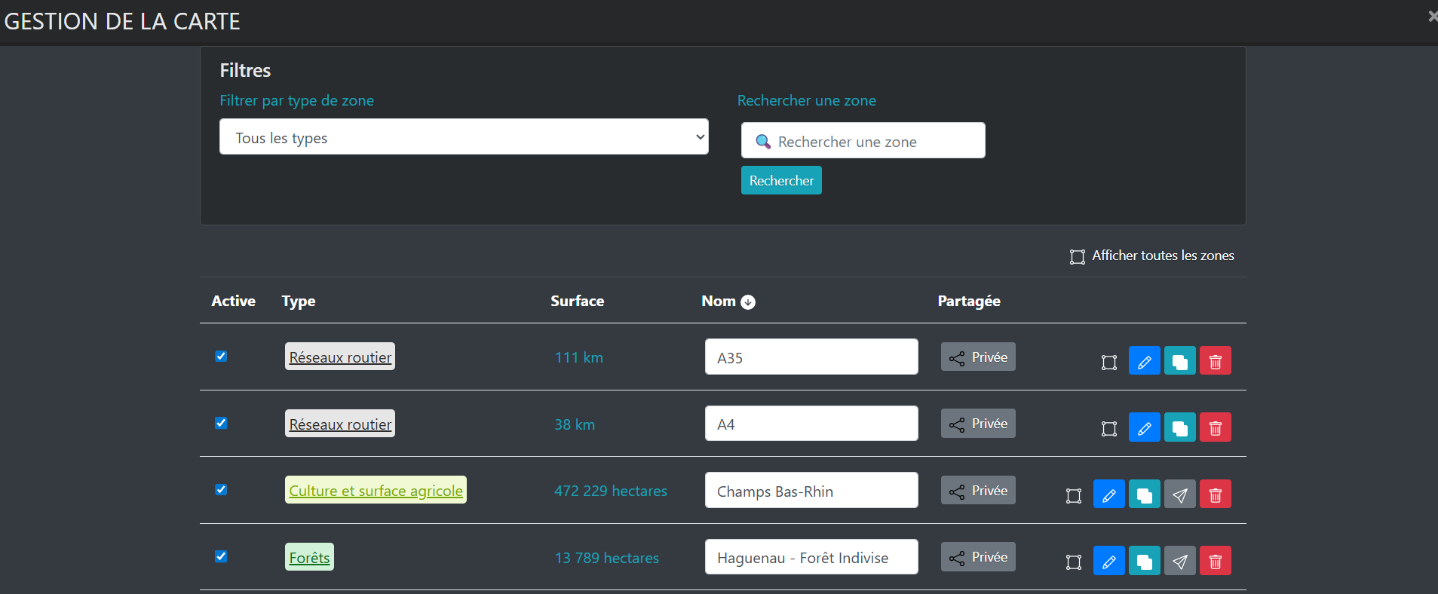Sort zones by the Nom column arrow
Viewport: 1438px width, 594px height.
click(x=747, y=302)
